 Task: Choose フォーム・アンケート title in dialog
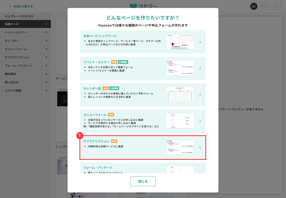pos(98,168)
